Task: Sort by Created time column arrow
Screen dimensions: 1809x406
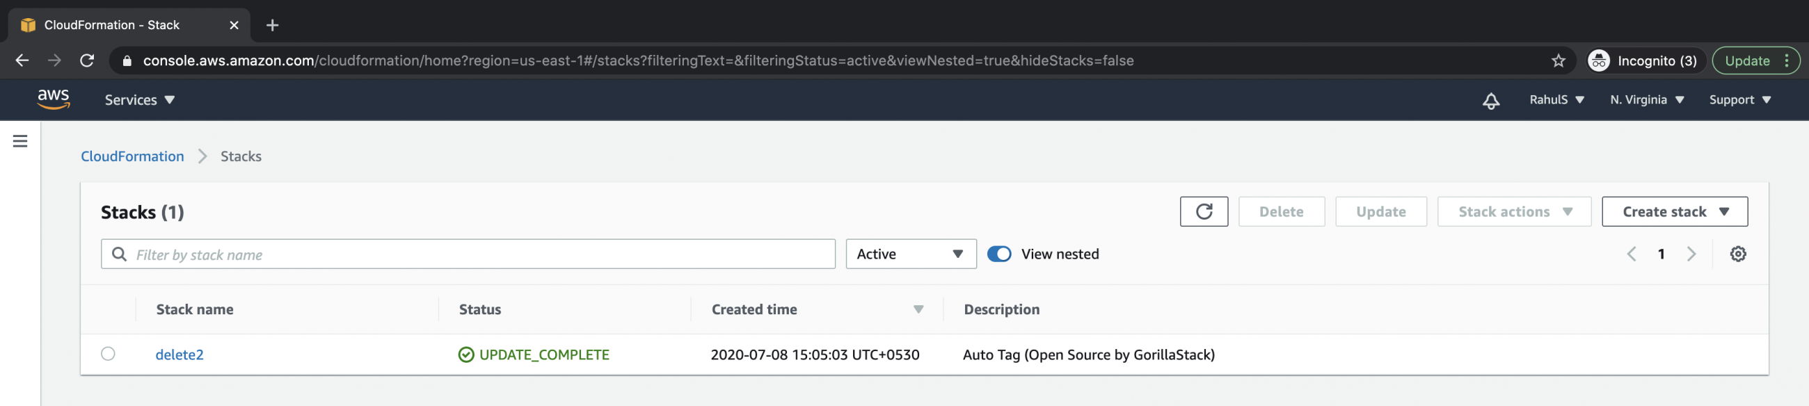Action: click(x=918, y=309)
